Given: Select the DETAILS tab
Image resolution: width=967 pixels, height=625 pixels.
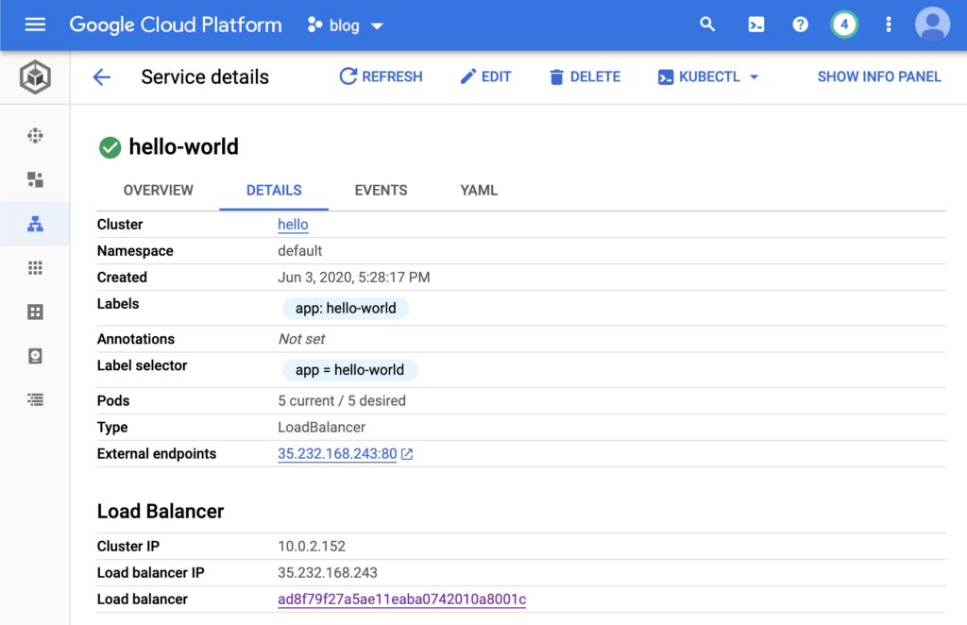Looking at the screenshot, I should [274, 191].
